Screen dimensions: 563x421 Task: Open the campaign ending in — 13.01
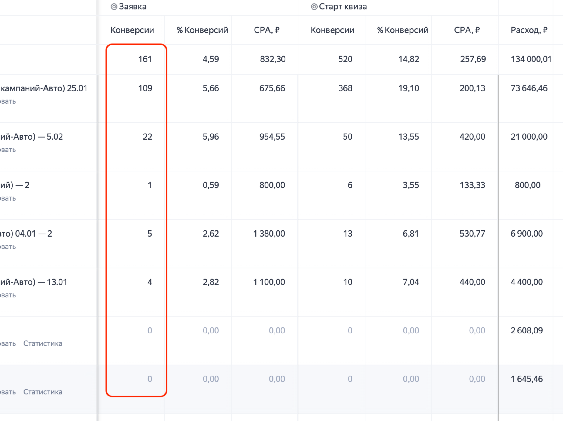(x=33, y=282)
